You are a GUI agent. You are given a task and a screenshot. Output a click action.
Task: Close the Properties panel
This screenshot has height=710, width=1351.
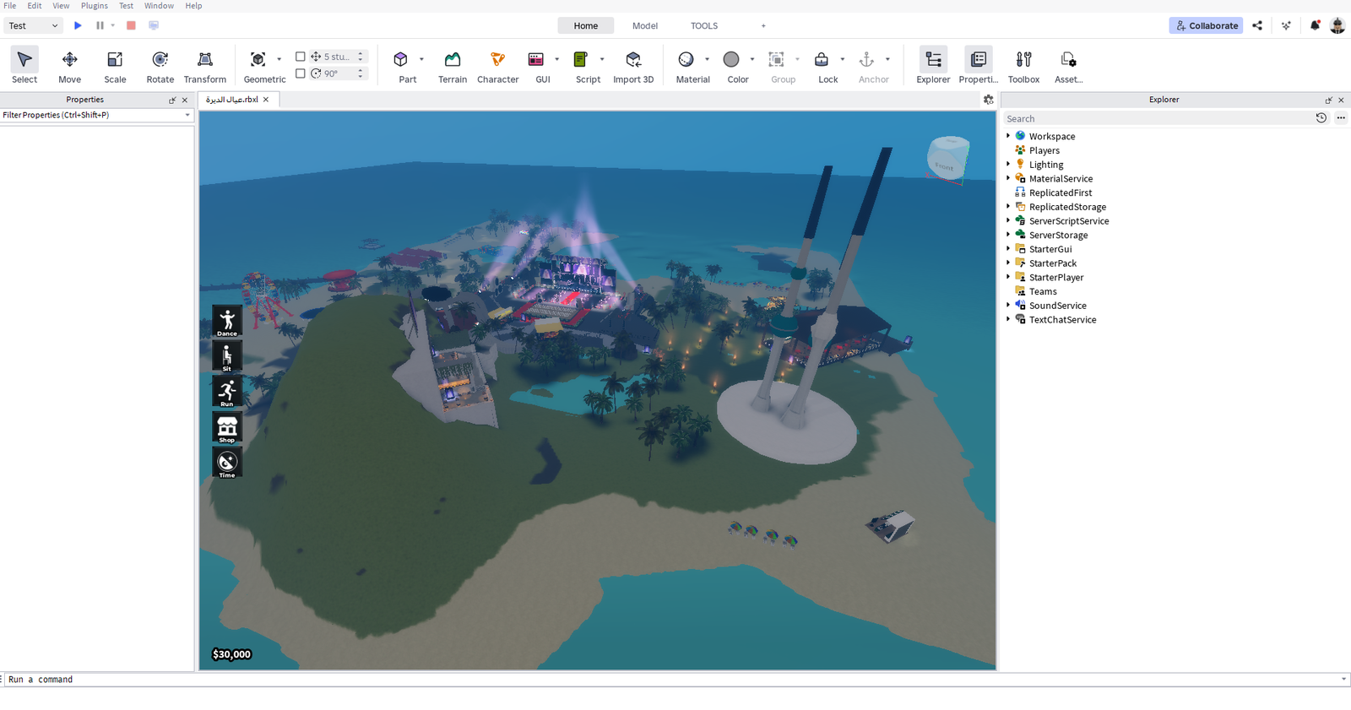tap(185, 100)
